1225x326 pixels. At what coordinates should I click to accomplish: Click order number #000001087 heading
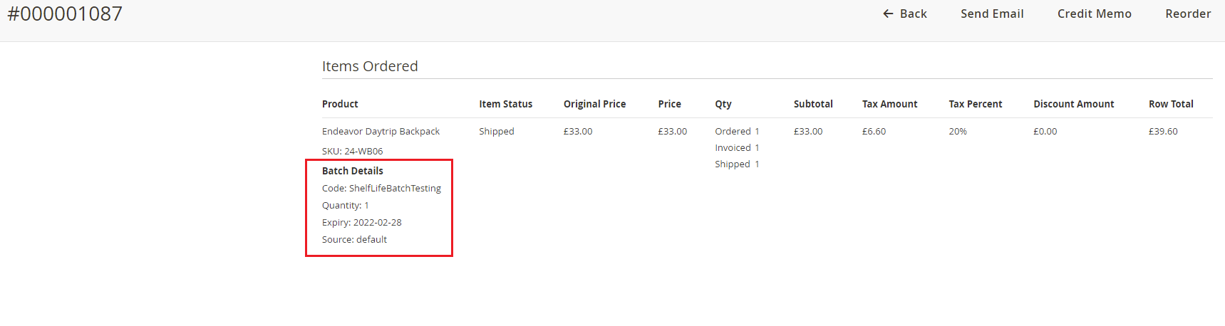coord(65,14)
